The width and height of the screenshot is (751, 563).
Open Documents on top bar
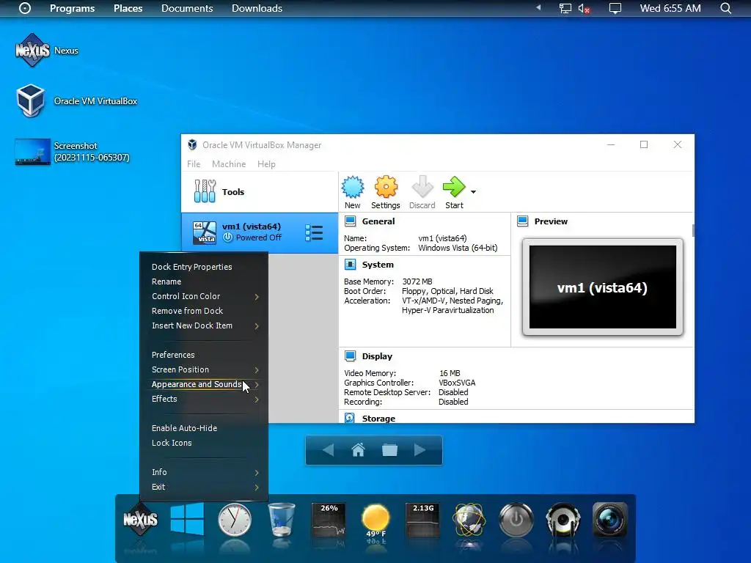point(187,8)
